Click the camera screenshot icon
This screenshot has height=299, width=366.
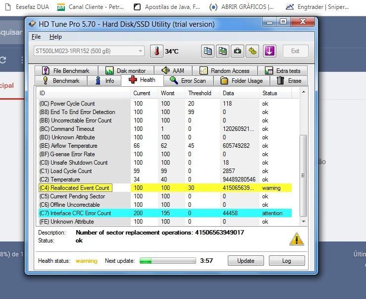click(x=237, y=51)
